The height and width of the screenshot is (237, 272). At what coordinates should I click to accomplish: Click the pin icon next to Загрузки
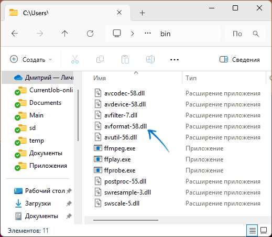pos(69,203)
